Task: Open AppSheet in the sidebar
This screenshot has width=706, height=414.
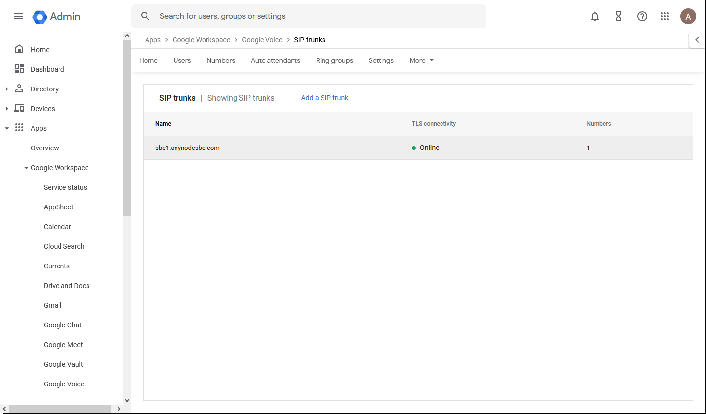Action: 59,207
